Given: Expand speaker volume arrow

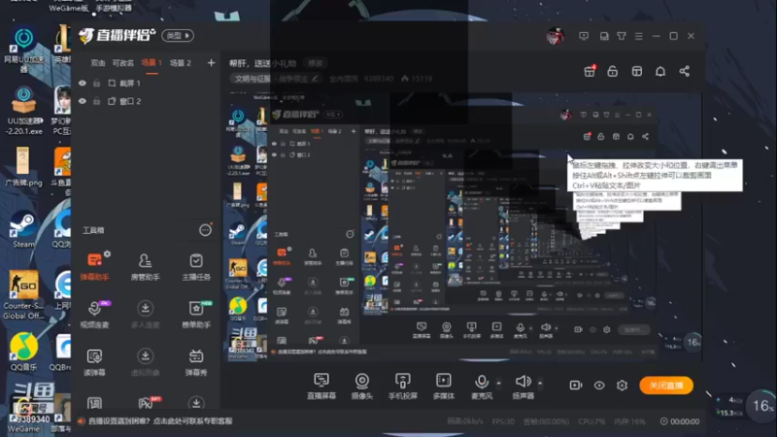Looking at the screenshot, I should click(540, 383).
